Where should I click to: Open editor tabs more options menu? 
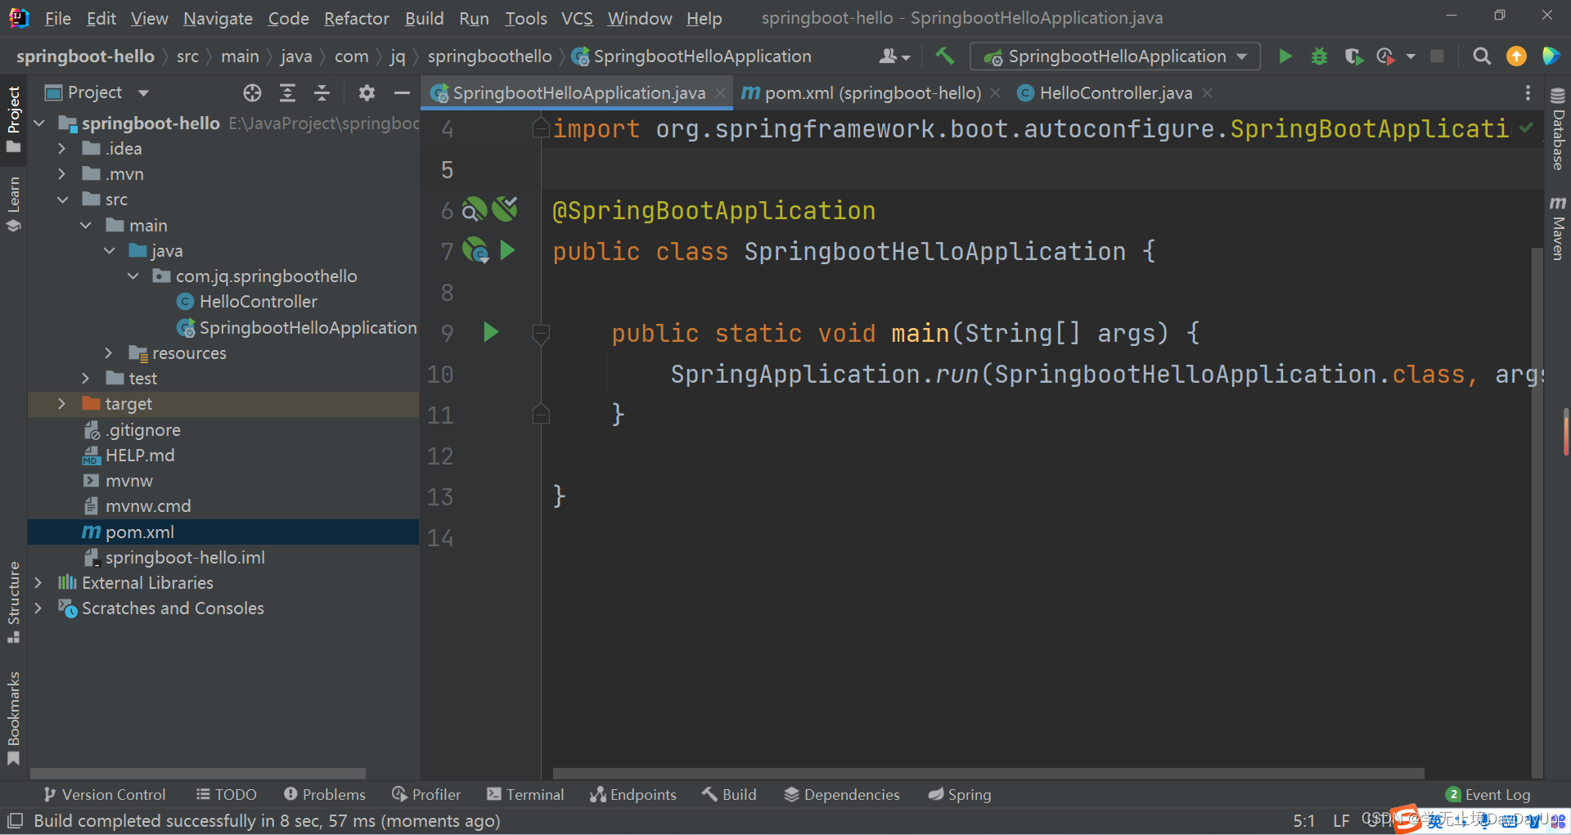click(x=1528, y=93)
